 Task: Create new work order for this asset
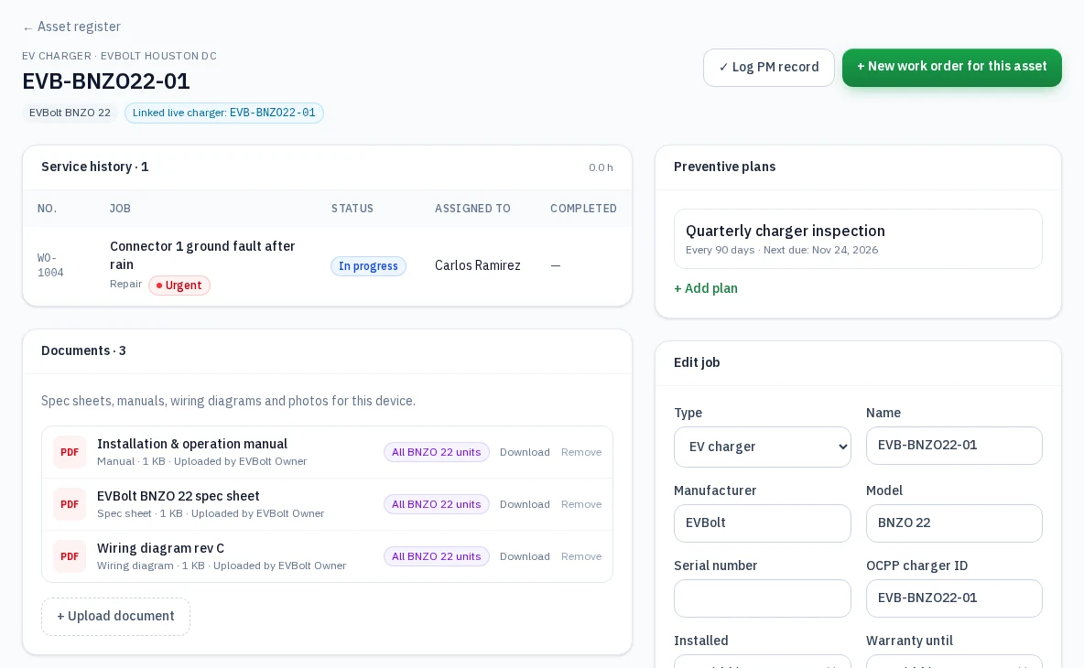coord(952,67)
